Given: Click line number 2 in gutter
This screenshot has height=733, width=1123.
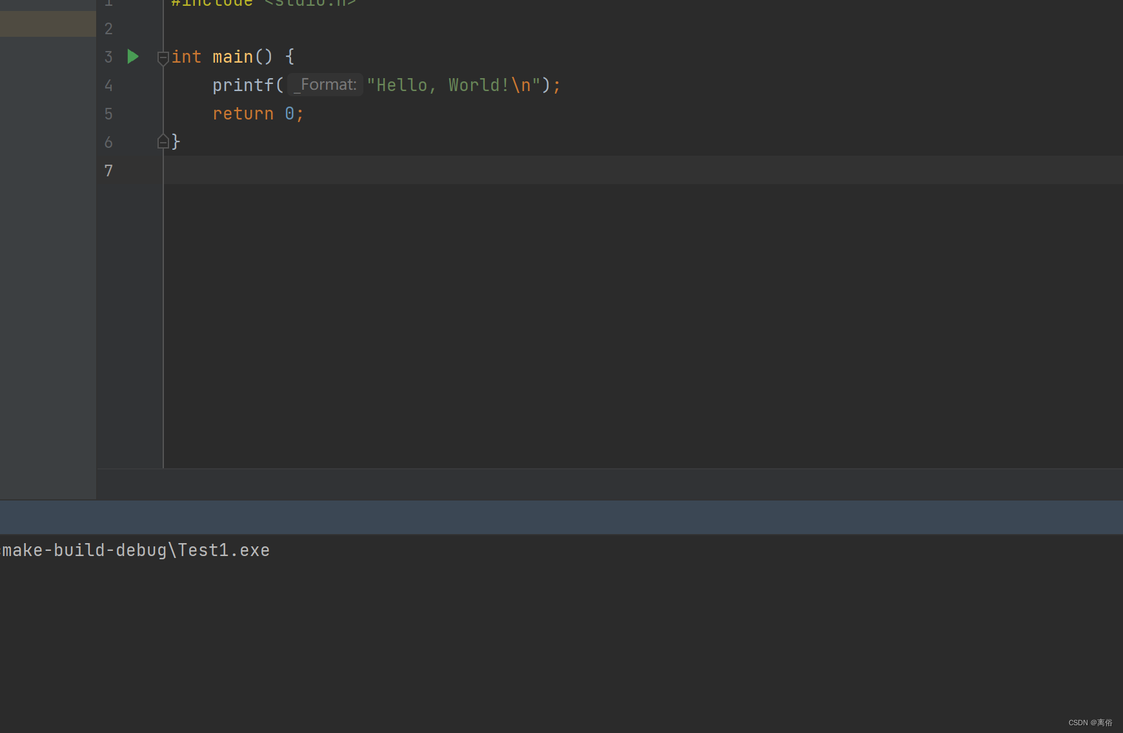Looking at the screenshot, I should point(108,28).
